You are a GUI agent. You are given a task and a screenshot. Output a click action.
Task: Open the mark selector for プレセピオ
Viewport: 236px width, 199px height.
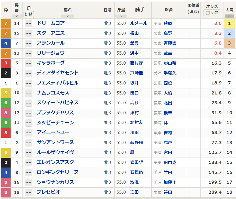click(29, 192)
